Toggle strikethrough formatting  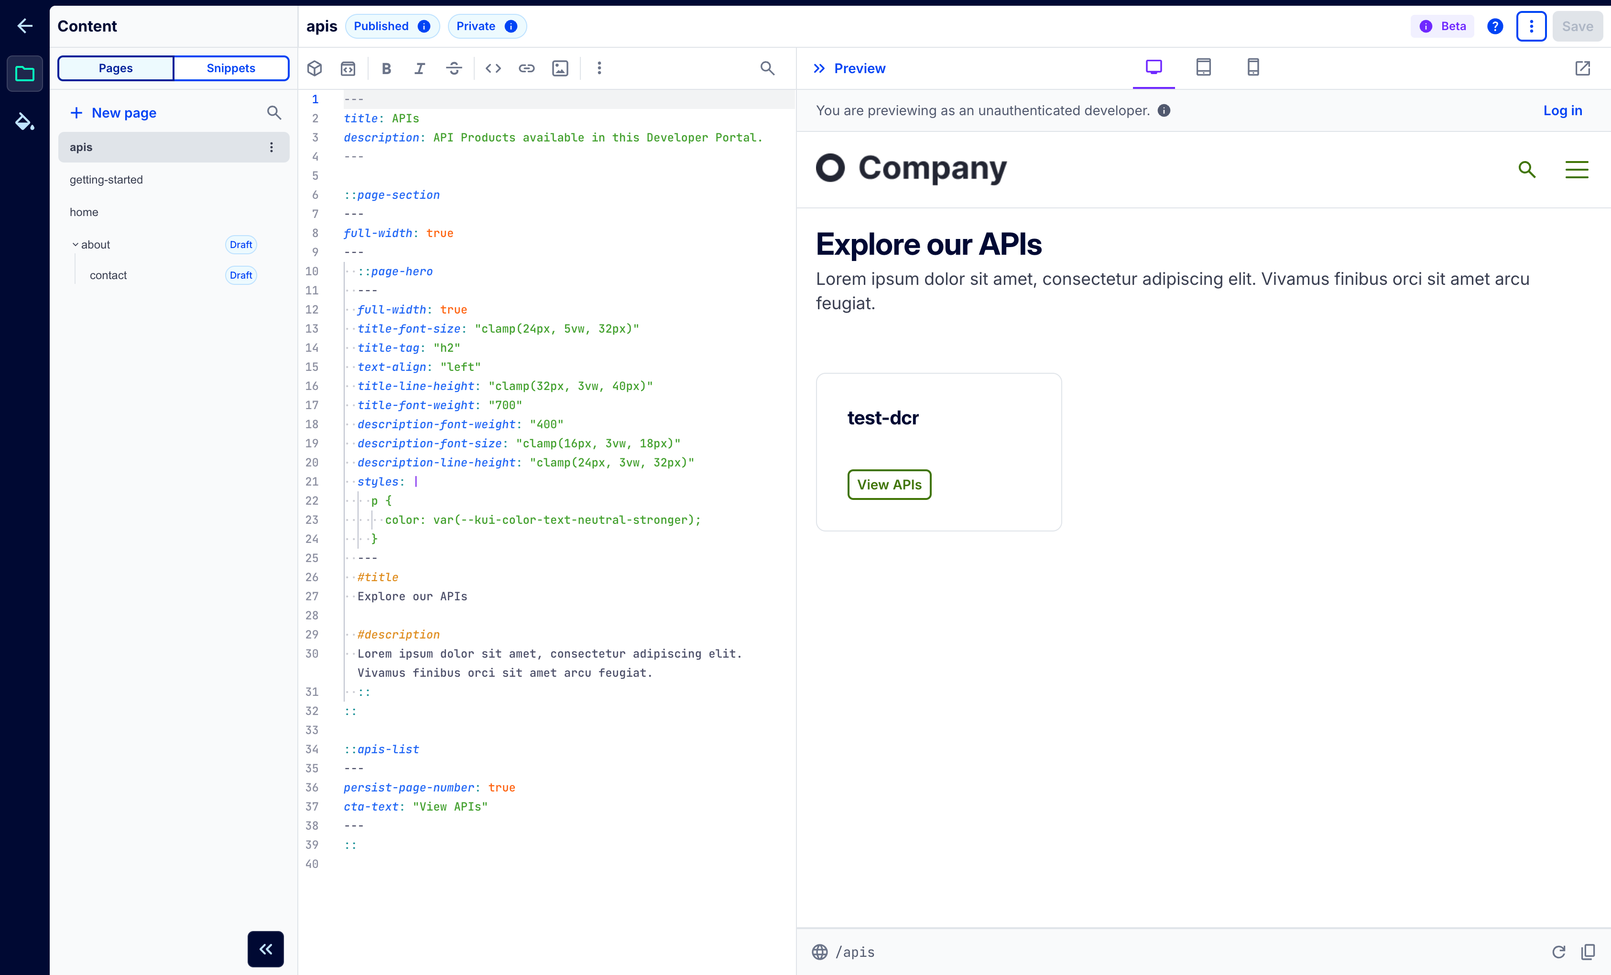(x=454, y=68)
